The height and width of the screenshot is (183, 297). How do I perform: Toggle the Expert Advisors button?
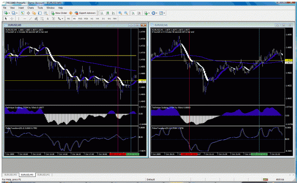pos(85,13)
